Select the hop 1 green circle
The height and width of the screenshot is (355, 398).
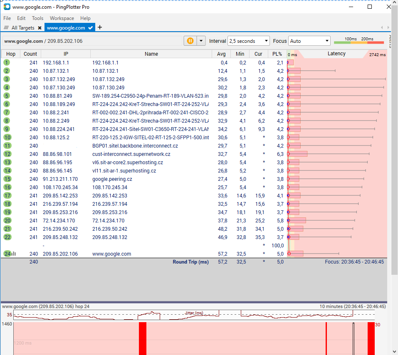coord(7,62)
